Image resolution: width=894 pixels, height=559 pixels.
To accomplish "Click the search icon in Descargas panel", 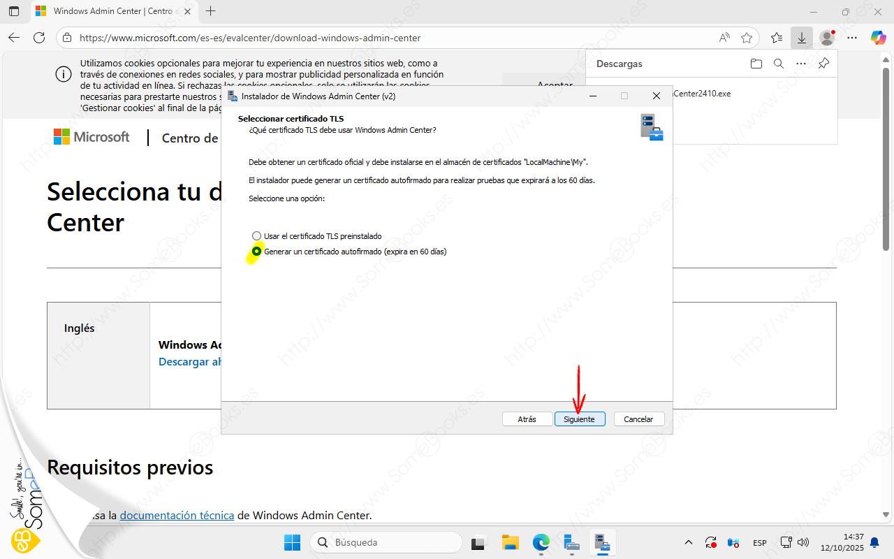I will click(779, 64).
